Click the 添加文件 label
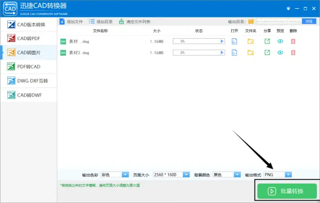The width and height of the screenshot is (320, 203). click(x=75, y=22)
